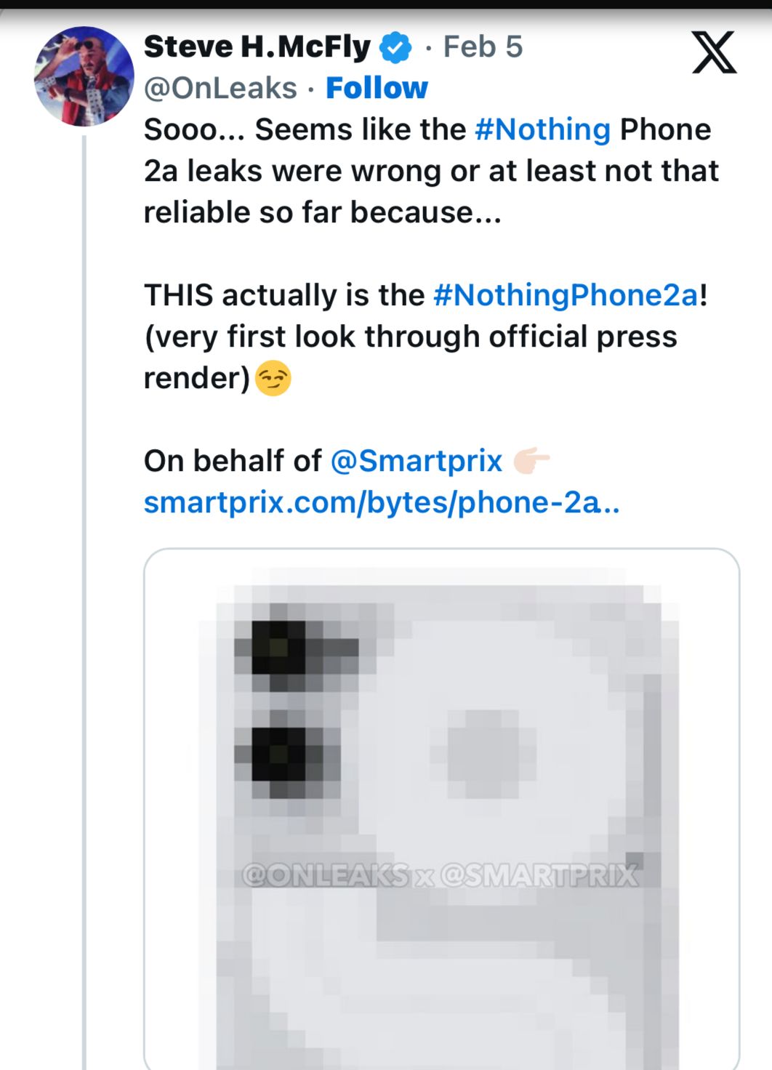Click the @ONLEAKS x @SMARTPRIX watermark
This screenshot has height=1070, width=772.
coord(441,875)
